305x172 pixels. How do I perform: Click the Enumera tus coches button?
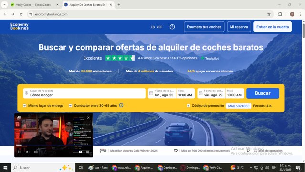point(204,27)
